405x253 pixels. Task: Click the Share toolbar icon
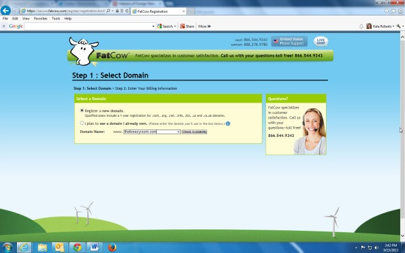coord(187,26)
